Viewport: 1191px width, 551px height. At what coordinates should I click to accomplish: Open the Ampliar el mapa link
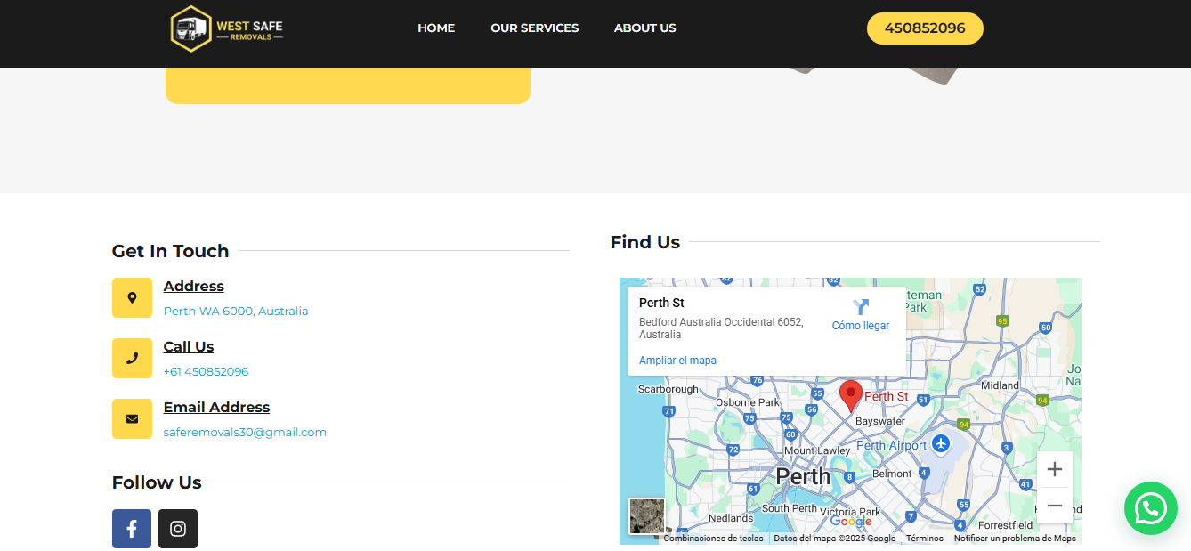pyautogui.click(x=677, y=361)
